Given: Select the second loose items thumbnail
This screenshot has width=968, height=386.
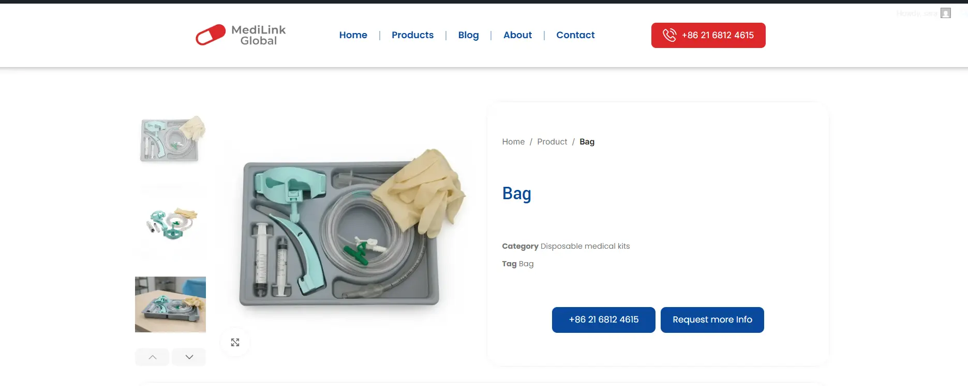Looking at the screenshot, I should 171,223.
